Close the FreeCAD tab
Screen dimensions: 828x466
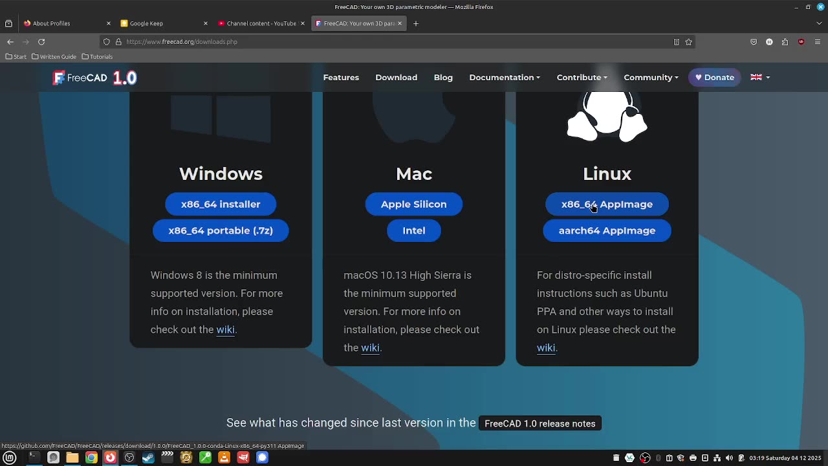(400, 23)
